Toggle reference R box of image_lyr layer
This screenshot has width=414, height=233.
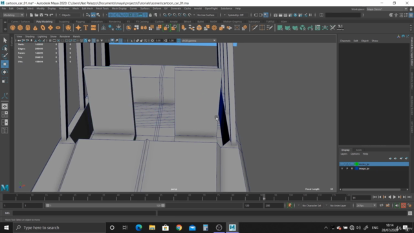[x=352, y=168]
